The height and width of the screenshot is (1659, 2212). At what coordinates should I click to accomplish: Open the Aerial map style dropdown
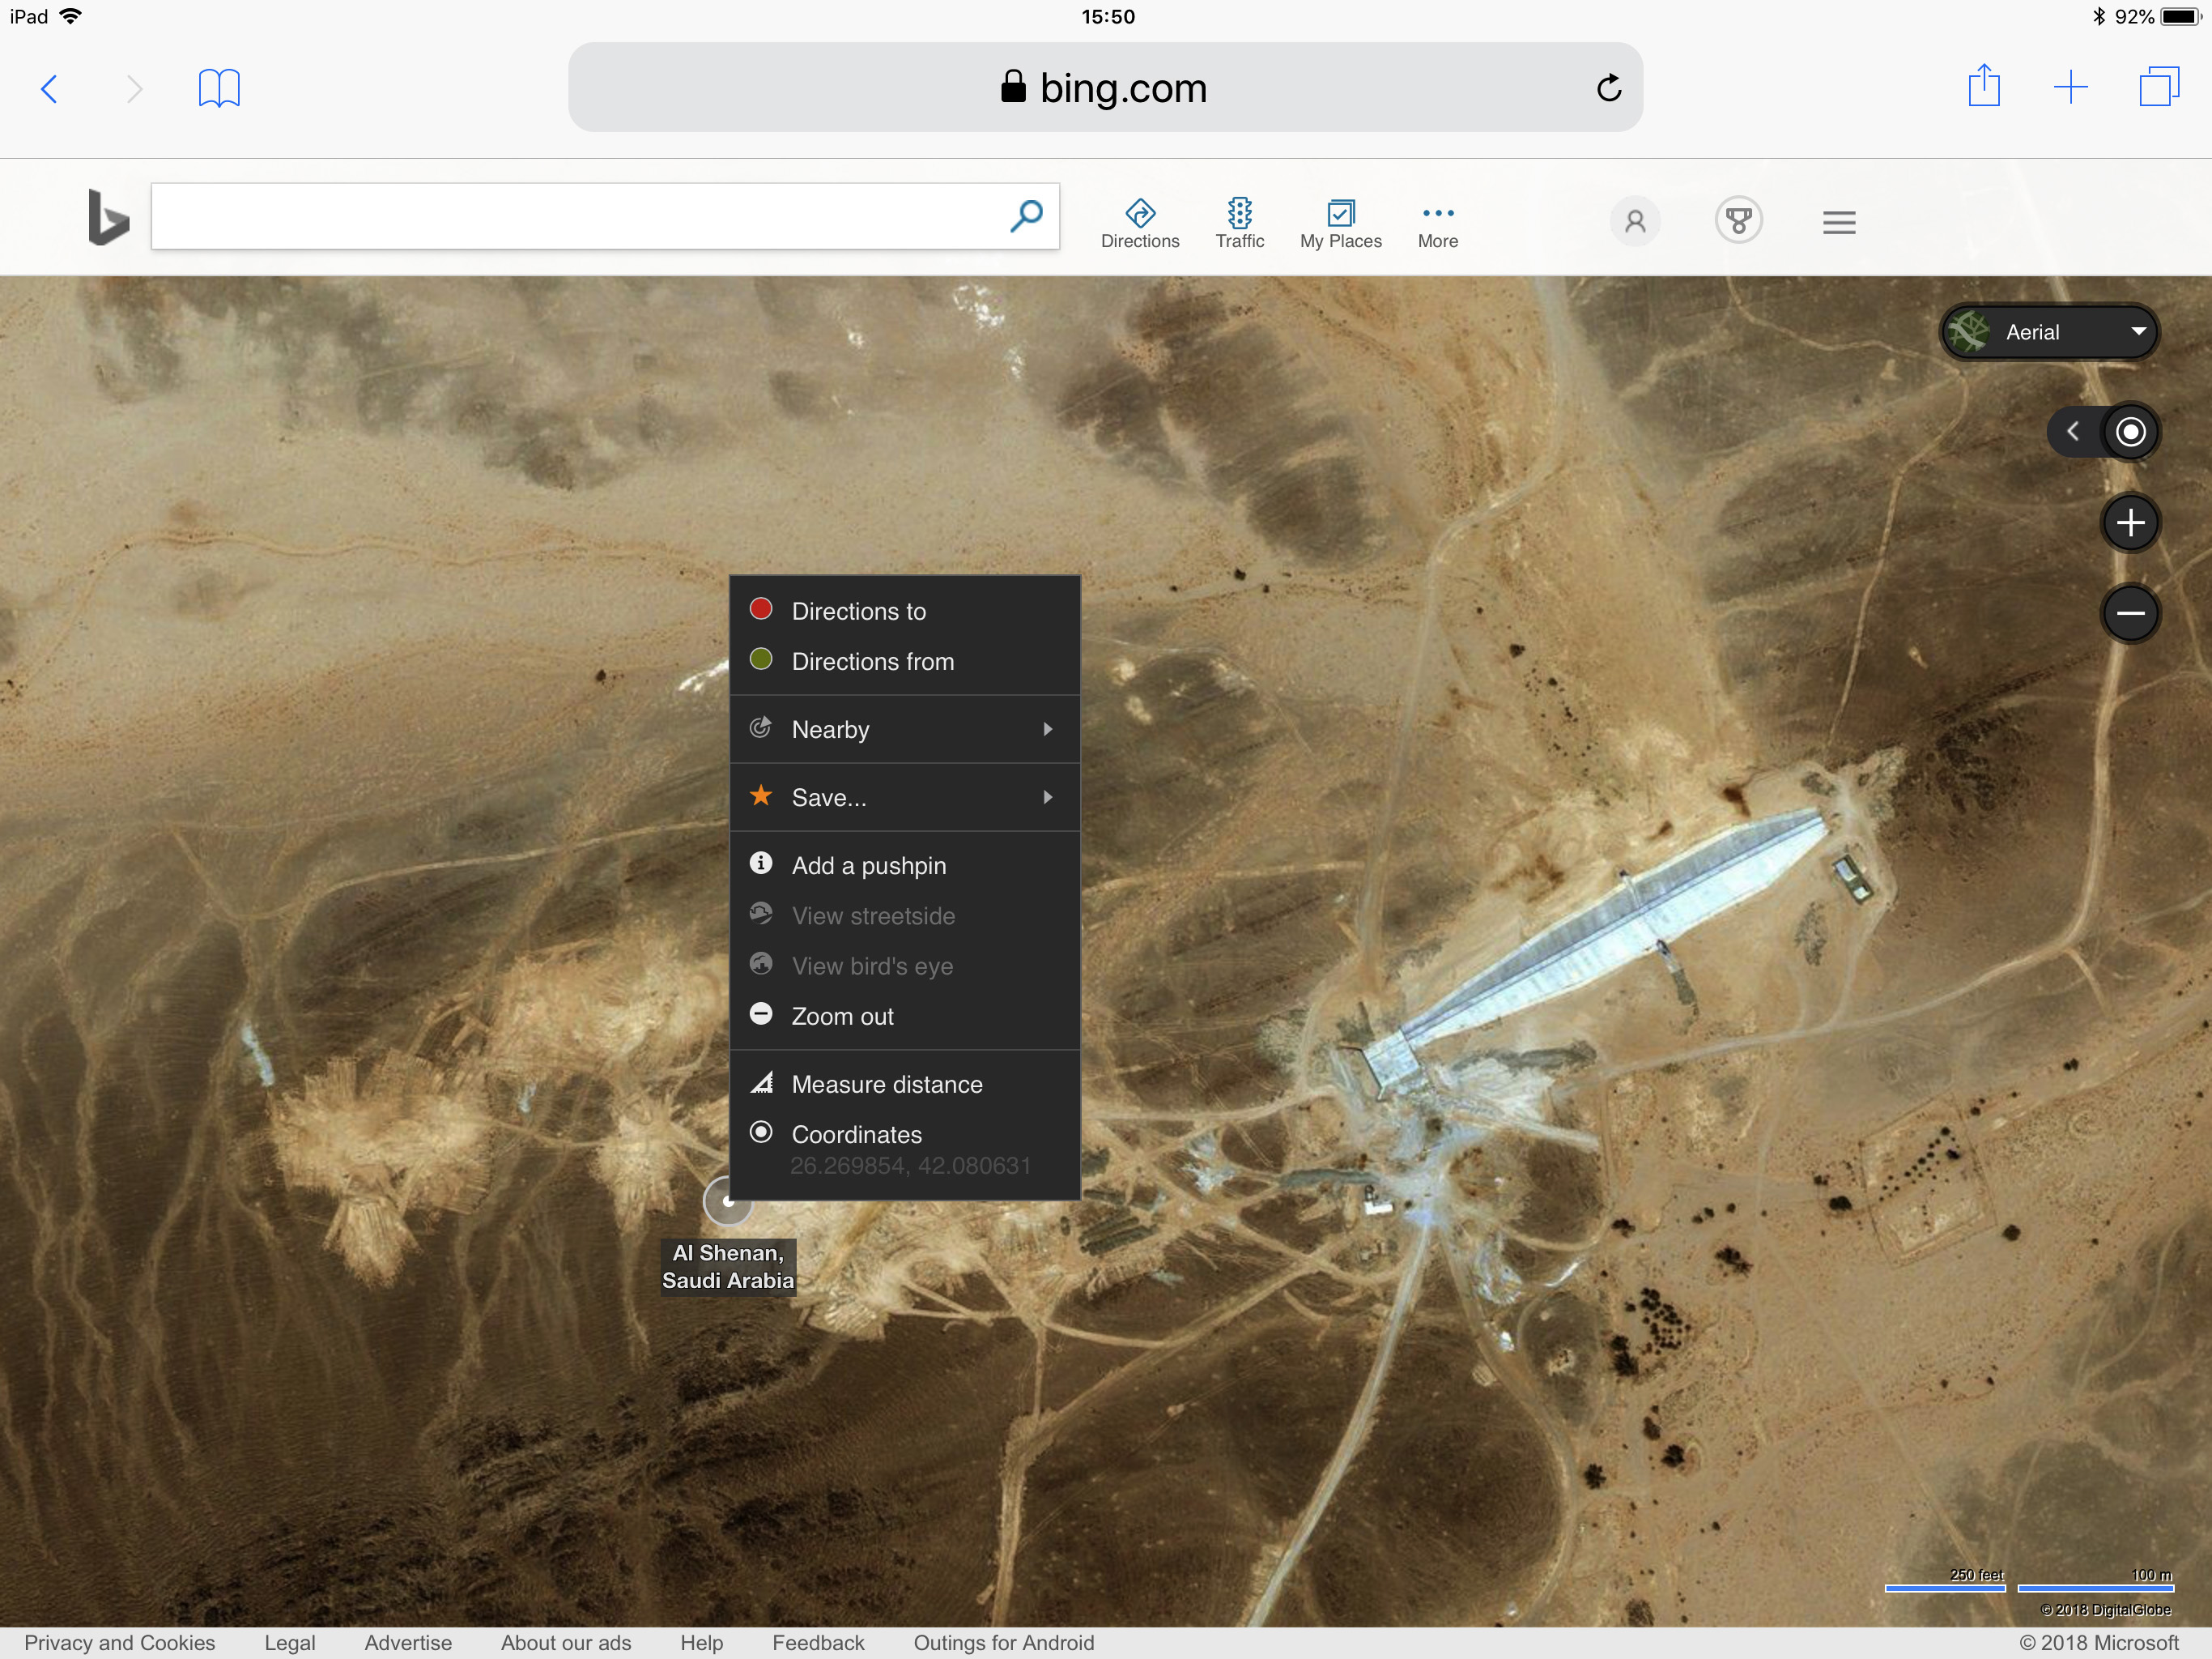point(2050,332)
